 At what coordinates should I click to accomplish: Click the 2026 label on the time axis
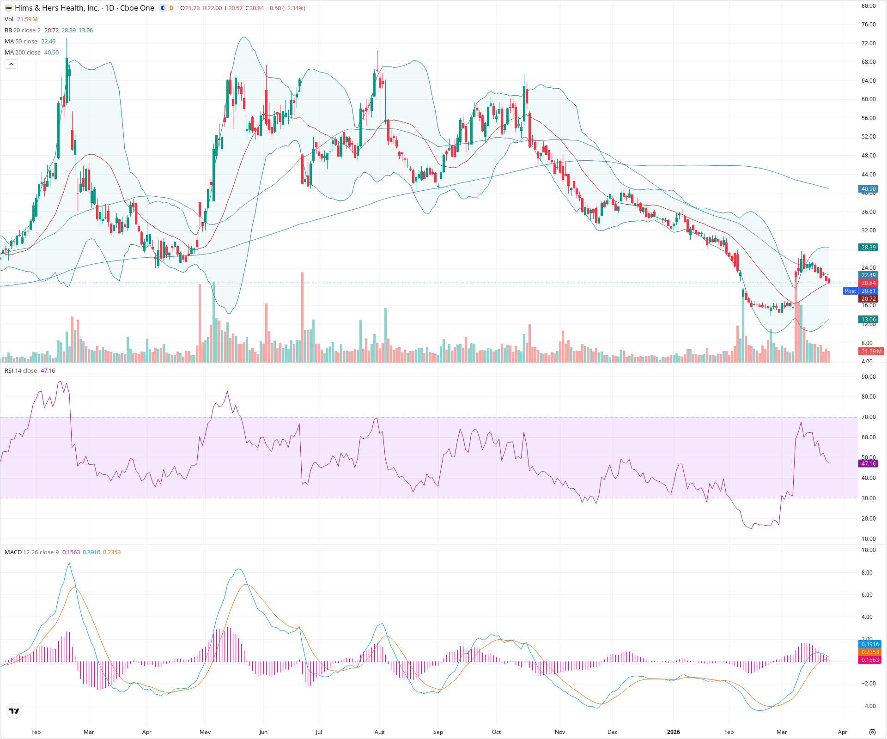click(674, 732)
